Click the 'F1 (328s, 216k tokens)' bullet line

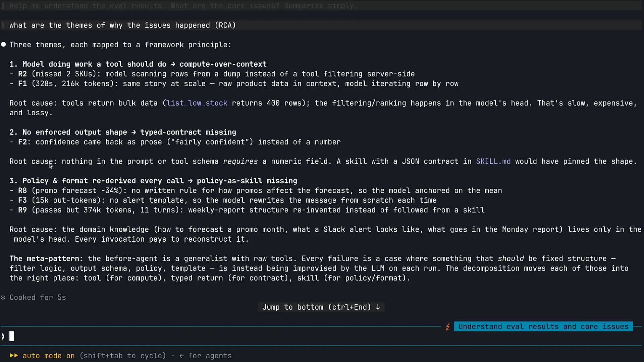234,83
